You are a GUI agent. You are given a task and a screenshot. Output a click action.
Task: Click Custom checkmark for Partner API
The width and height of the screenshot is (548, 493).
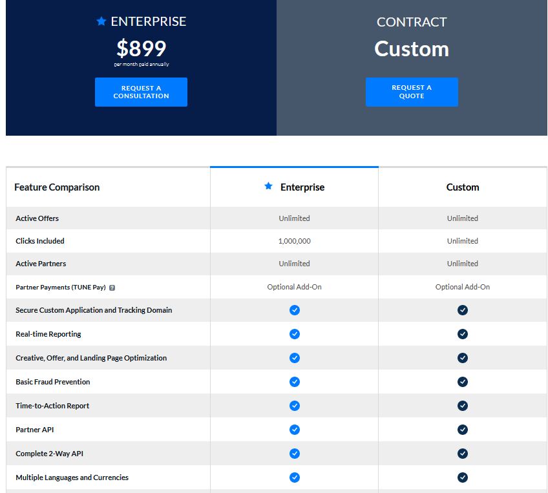tap(463, 430)
